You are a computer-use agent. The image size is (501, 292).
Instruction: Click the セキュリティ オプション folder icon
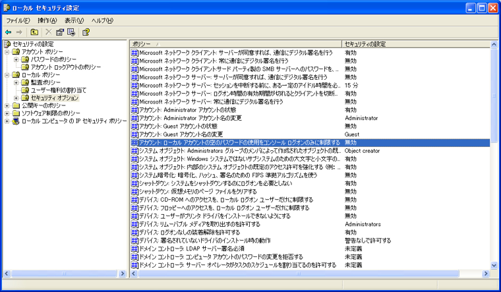click(x=25, y=98)
